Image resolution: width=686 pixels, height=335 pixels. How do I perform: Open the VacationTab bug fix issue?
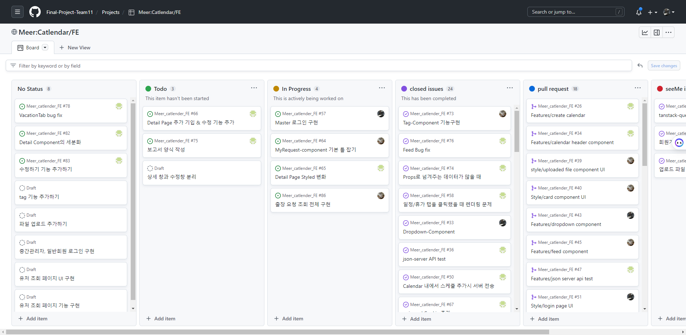click(x=41, y=115)
